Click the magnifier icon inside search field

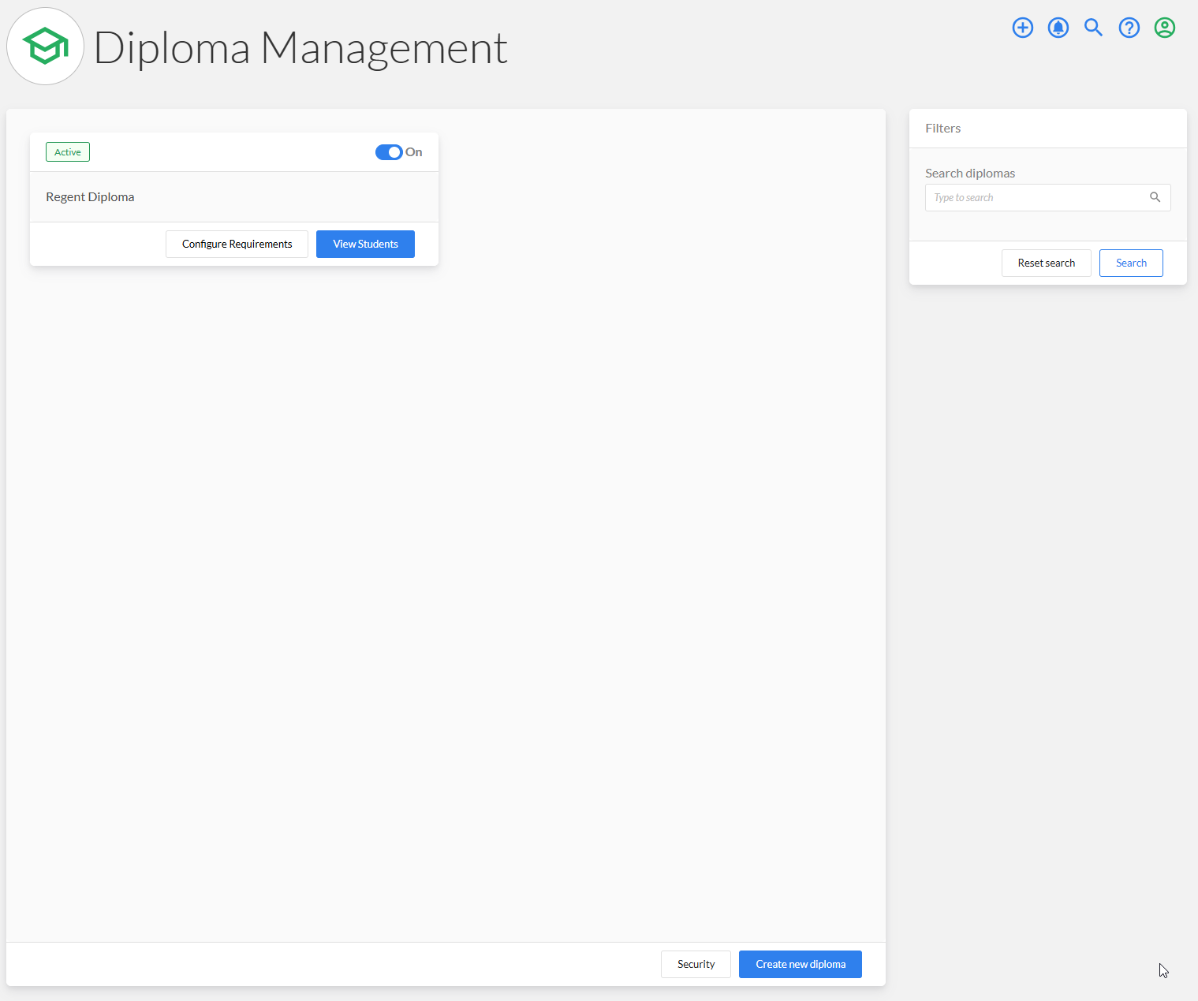coord(1155,197)
